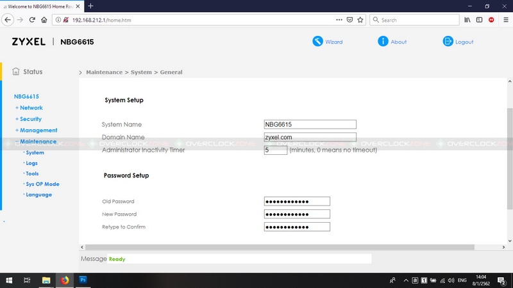Click the browser forward arrow
This screenshot has width=513, height=288.
point(21,20)
